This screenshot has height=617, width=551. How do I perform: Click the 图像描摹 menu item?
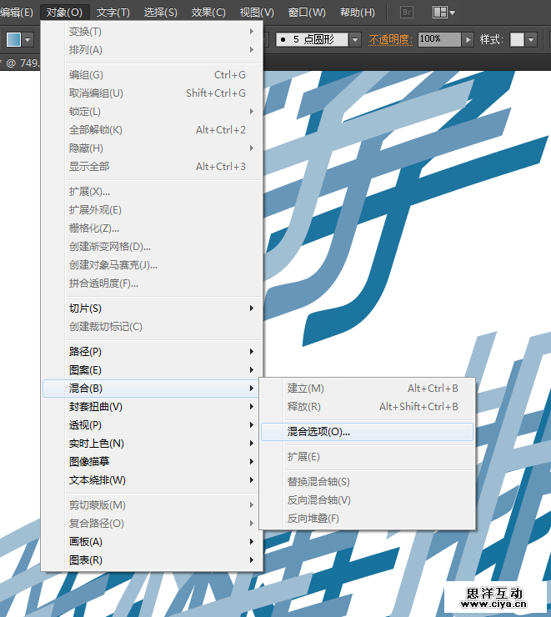pyautogui.click(x=89, y=462)
